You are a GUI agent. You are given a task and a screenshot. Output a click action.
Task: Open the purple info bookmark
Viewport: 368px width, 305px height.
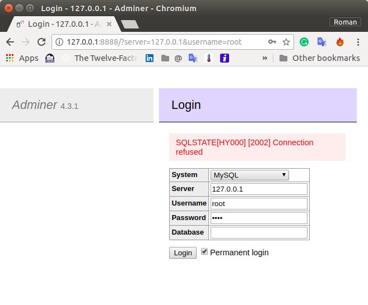225,58
